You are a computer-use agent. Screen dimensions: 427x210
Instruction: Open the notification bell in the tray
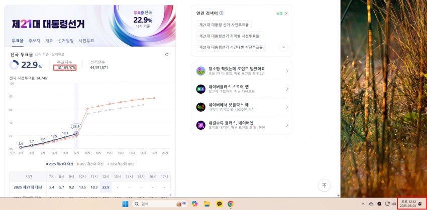(x=419, y=204)
